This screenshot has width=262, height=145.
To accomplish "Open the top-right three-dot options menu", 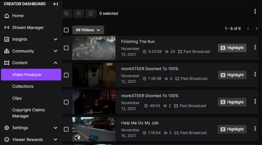I will (x=255, y=12).
